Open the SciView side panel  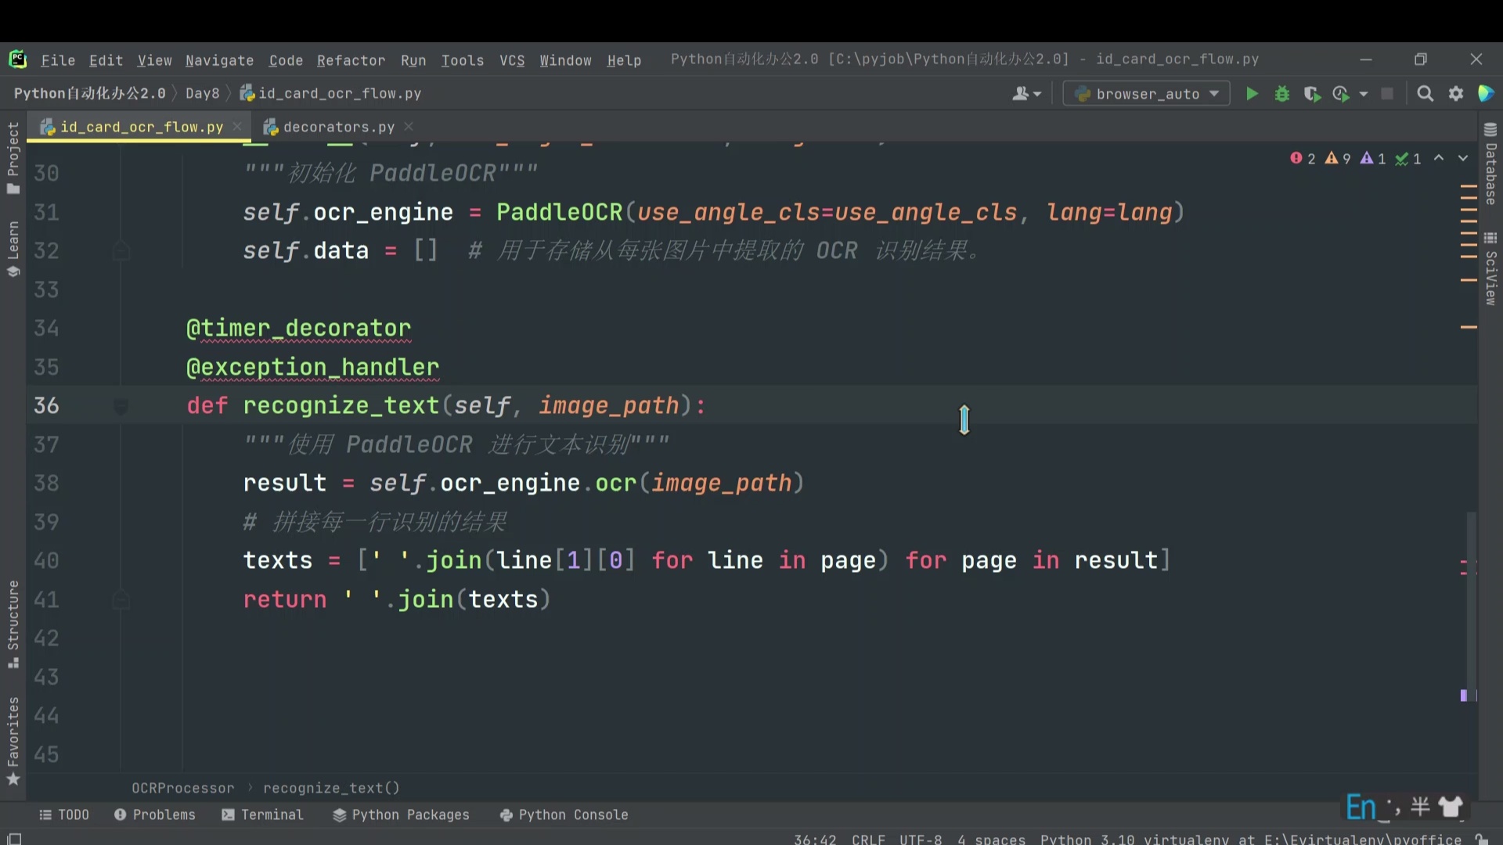click(x=1490, y=268)
